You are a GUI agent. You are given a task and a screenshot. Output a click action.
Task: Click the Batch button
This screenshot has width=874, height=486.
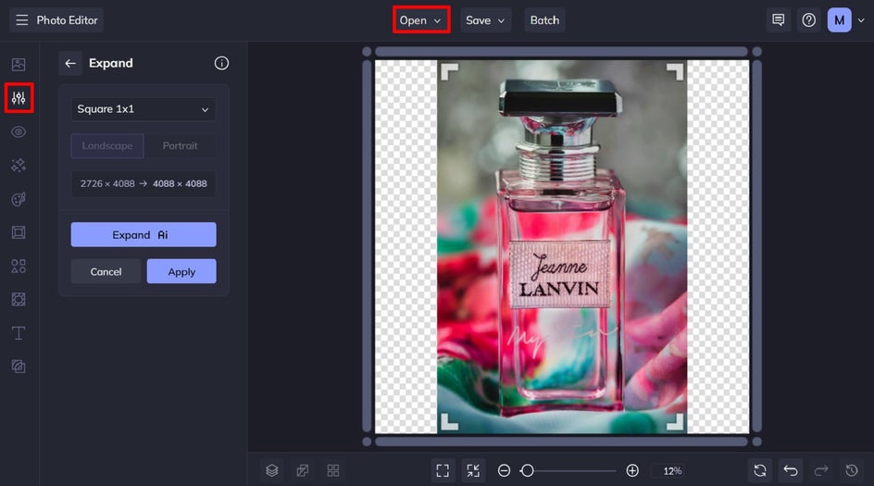tap(544, 20)
